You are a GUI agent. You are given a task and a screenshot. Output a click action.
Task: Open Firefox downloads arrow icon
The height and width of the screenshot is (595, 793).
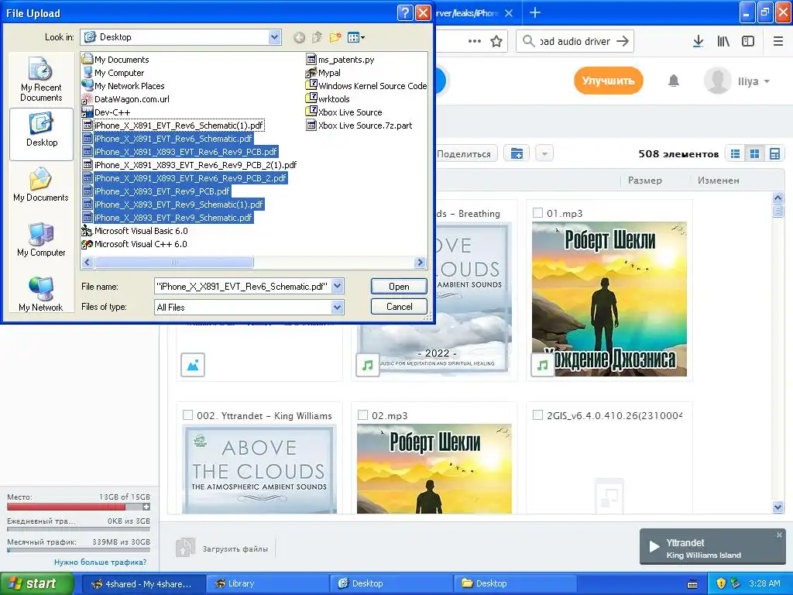click(698, 42)
